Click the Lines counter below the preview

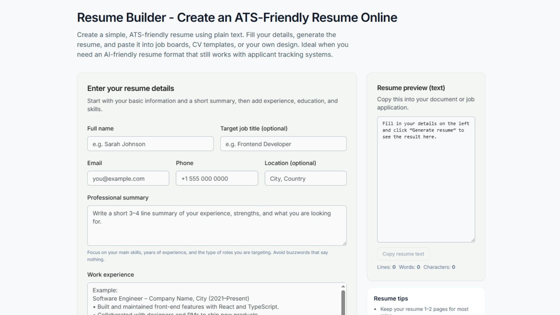coord(386,267)
